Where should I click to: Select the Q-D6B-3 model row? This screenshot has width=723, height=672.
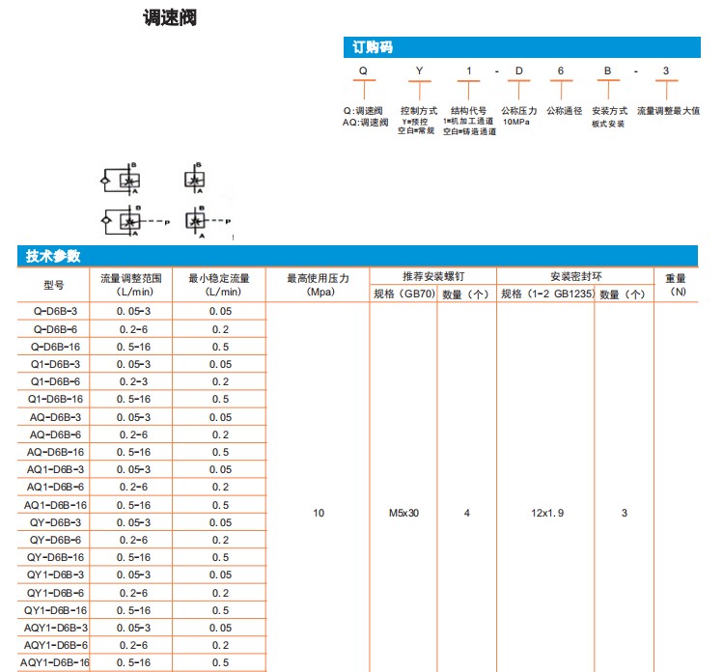tap(54, 311)
